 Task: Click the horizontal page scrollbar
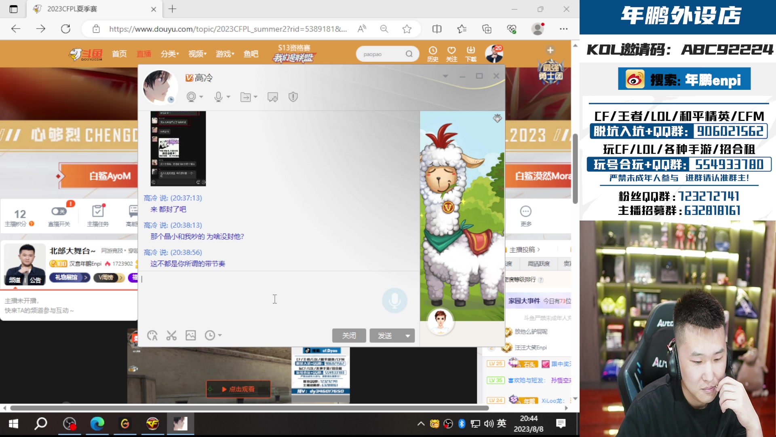pyautogui.click(x=249, y=408)
